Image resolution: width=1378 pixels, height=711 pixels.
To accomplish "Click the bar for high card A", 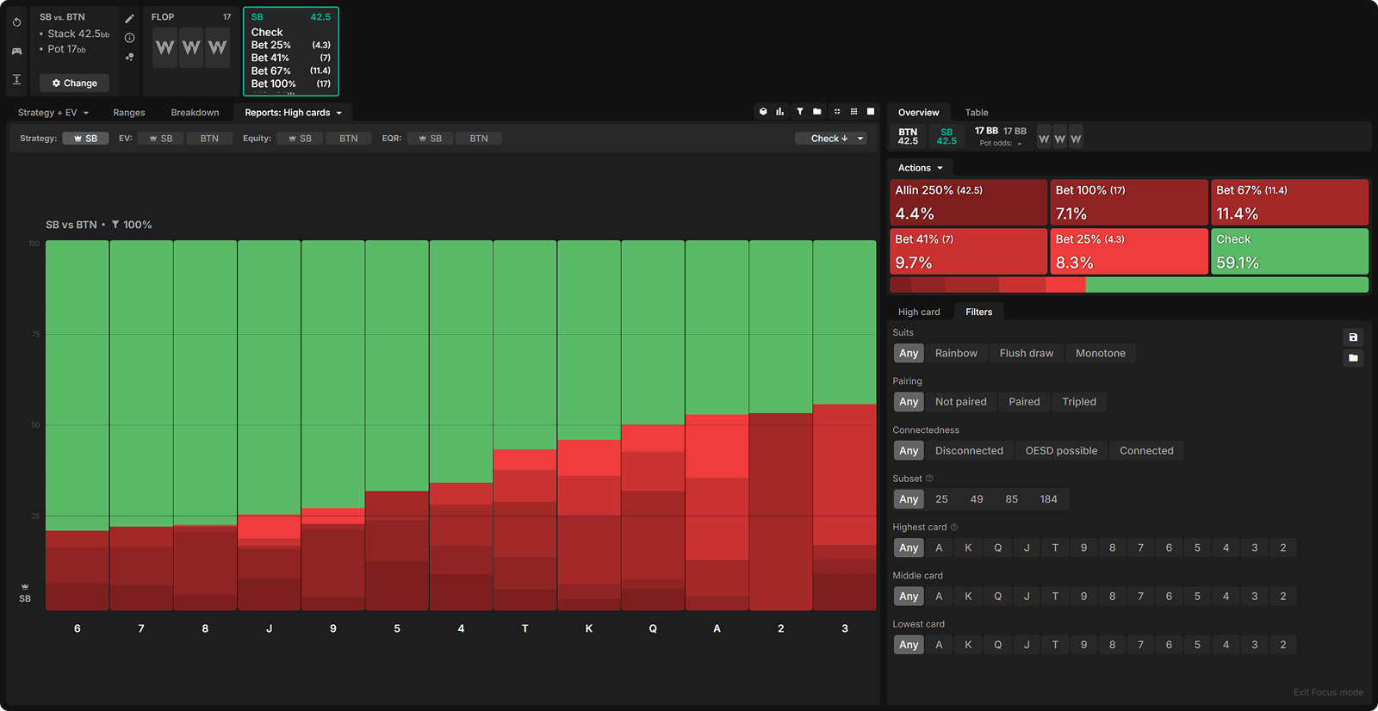I will pyautogui.click(x=717, y=425).
